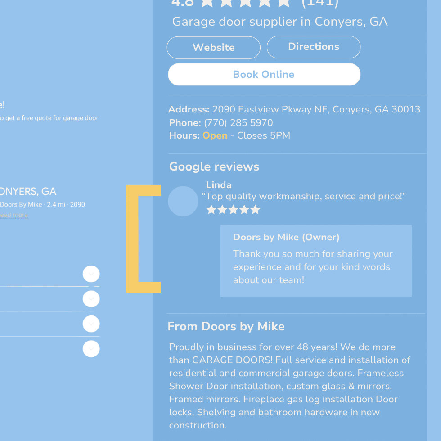The height and width of the screenshot is (441, 441).
Task: Click the From Doors by Mike heading
Action: (x=226, y=327)
